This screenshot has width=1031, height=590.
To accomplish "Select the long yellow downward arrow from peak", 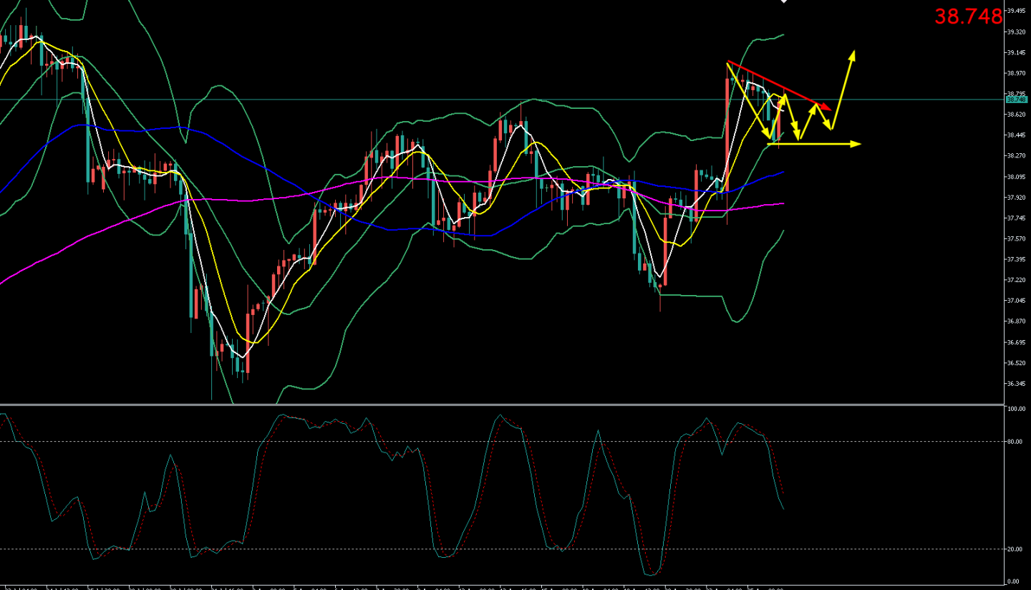I will coord(750,101).
